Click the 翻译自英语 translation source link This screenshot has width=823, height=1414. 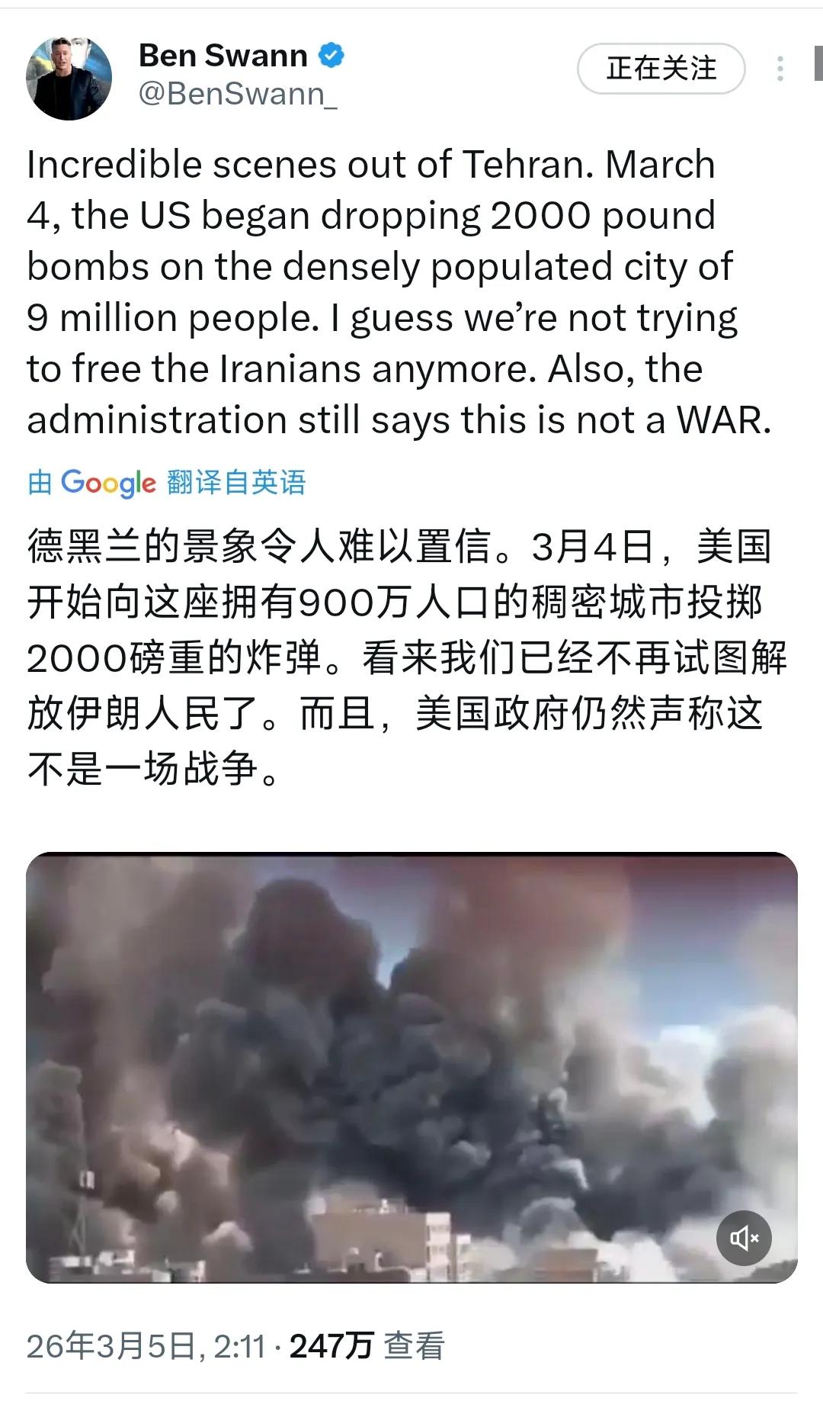point(236,482)
